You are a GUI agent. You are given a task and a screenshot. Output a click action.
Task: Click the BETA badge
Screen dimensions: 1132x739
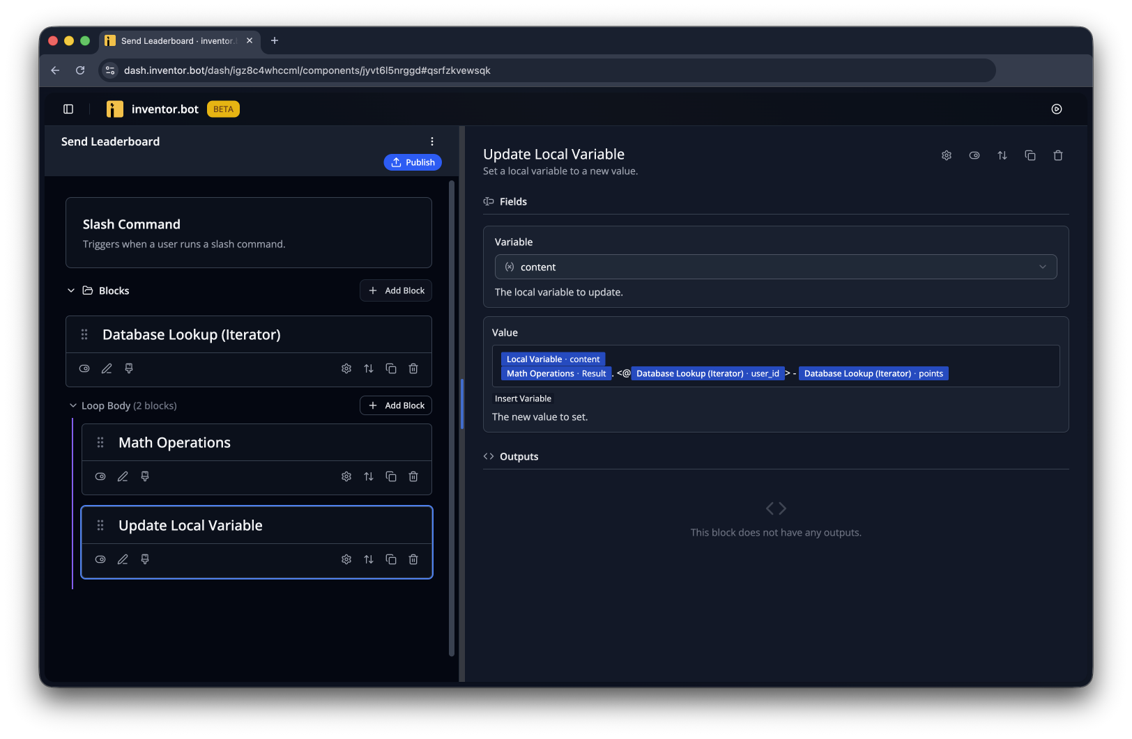[223, 109]
